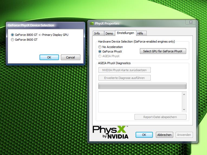Screen dimensions: 207x155
Task: Select the Einstellungen tab
Action: click(x=125, y=33)
